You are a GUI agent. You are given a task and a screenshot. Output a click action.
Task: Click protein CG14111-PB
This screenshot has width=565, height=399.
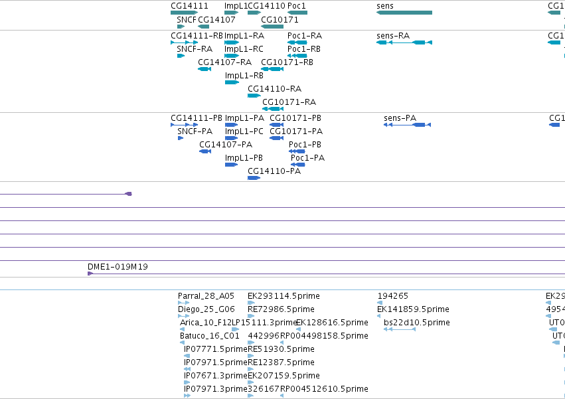coord(184,125)
